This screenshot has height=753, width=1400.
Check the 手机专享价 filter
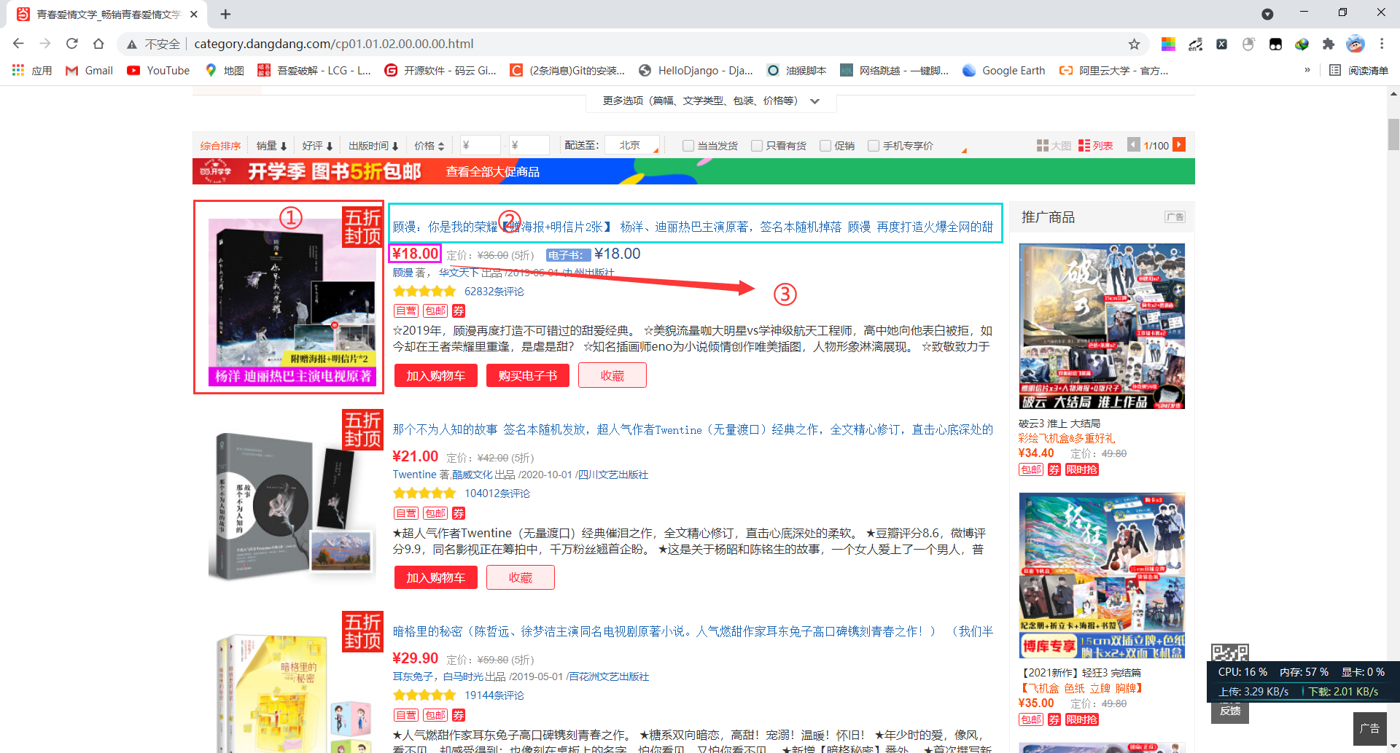click(x=874, y=146)
